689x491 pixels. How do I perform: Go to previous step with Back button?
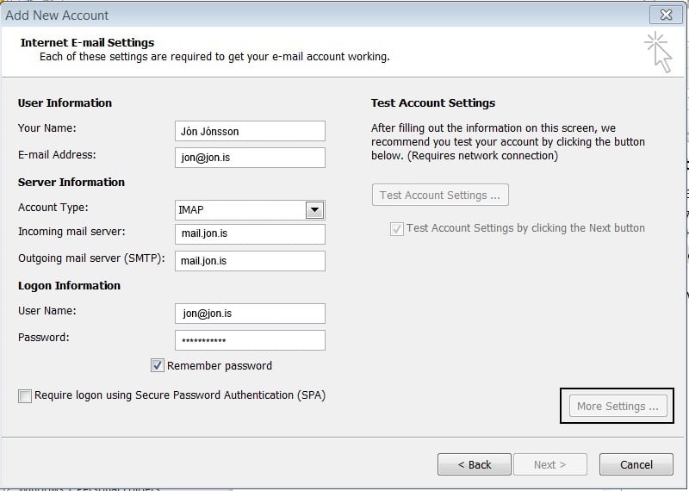click(474, 464)
